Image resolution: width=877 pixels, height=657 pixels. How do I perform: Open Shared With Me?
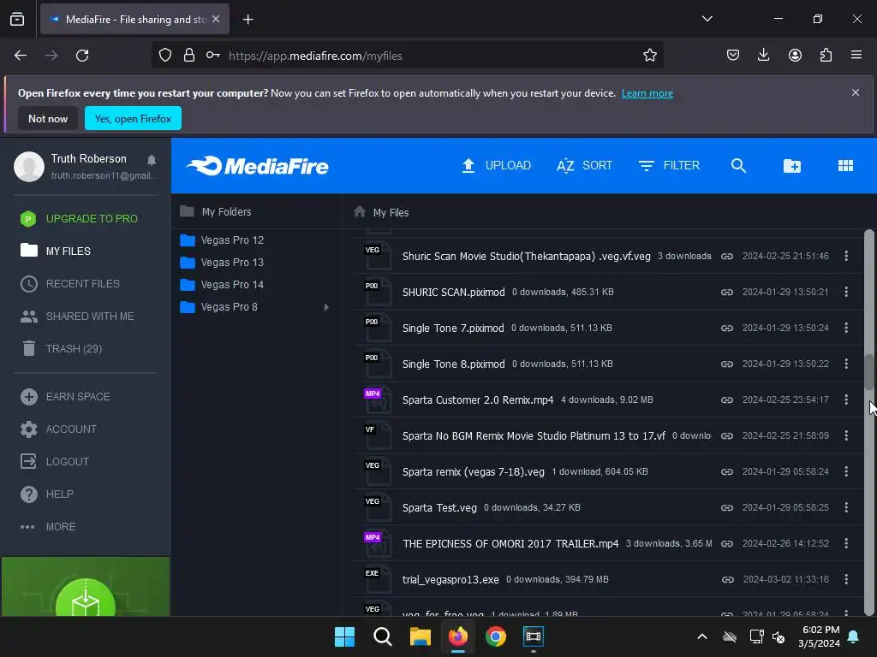click(89, 317)
